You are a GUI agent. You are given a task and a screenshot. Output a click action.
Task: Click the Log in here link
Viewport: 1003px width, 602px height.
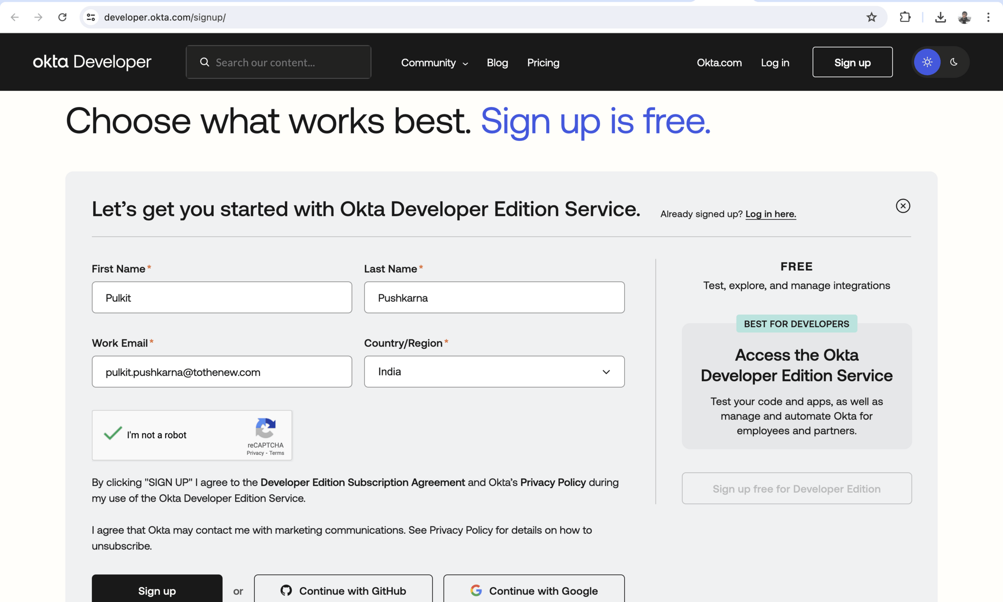coord(771,214)
